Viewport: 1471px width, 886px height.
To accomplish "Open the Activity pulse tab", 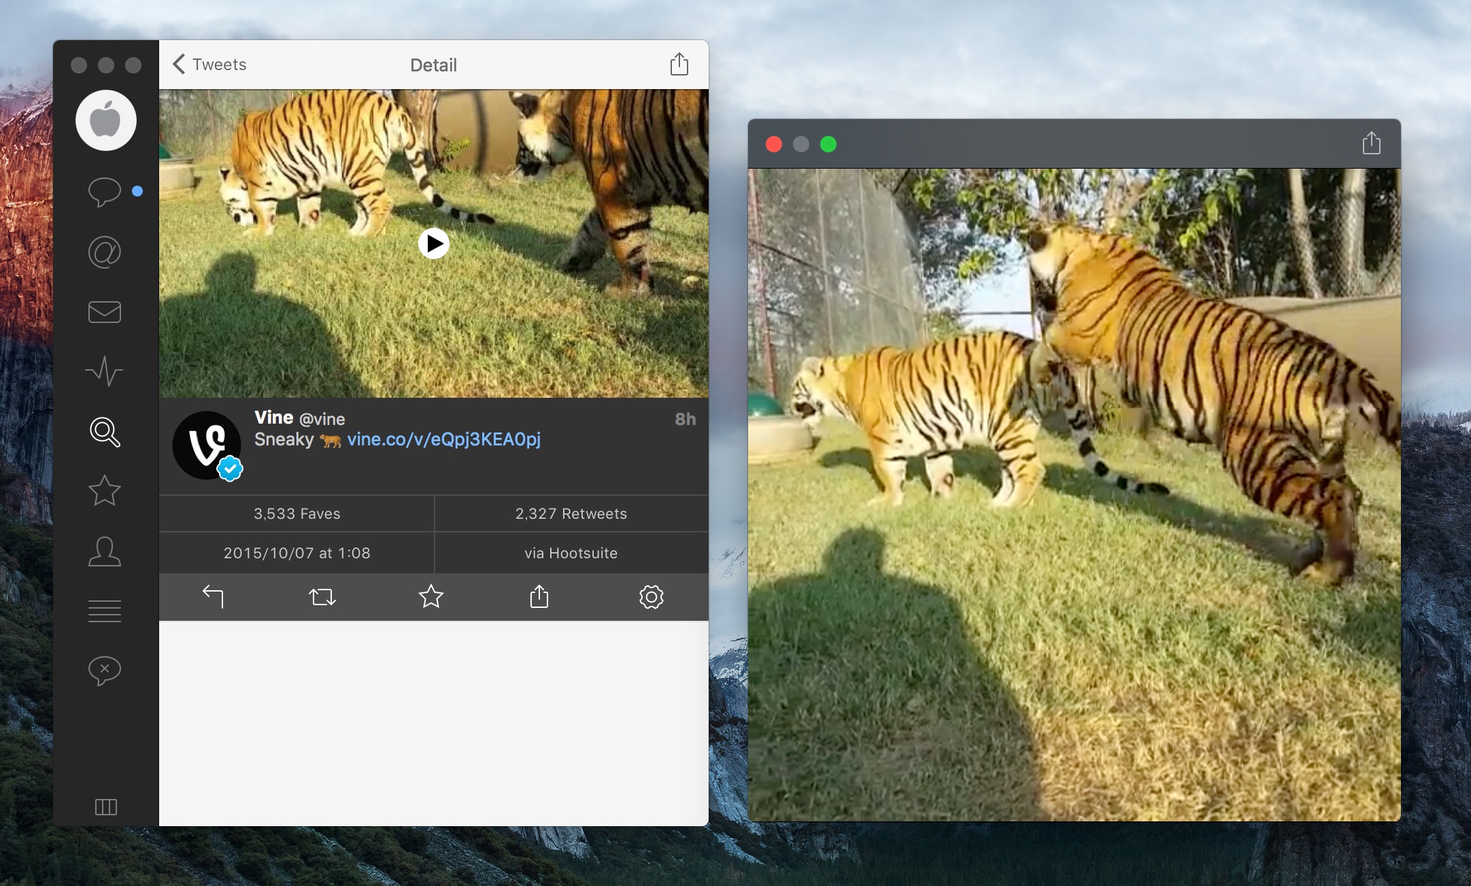I will click(104, 371).
